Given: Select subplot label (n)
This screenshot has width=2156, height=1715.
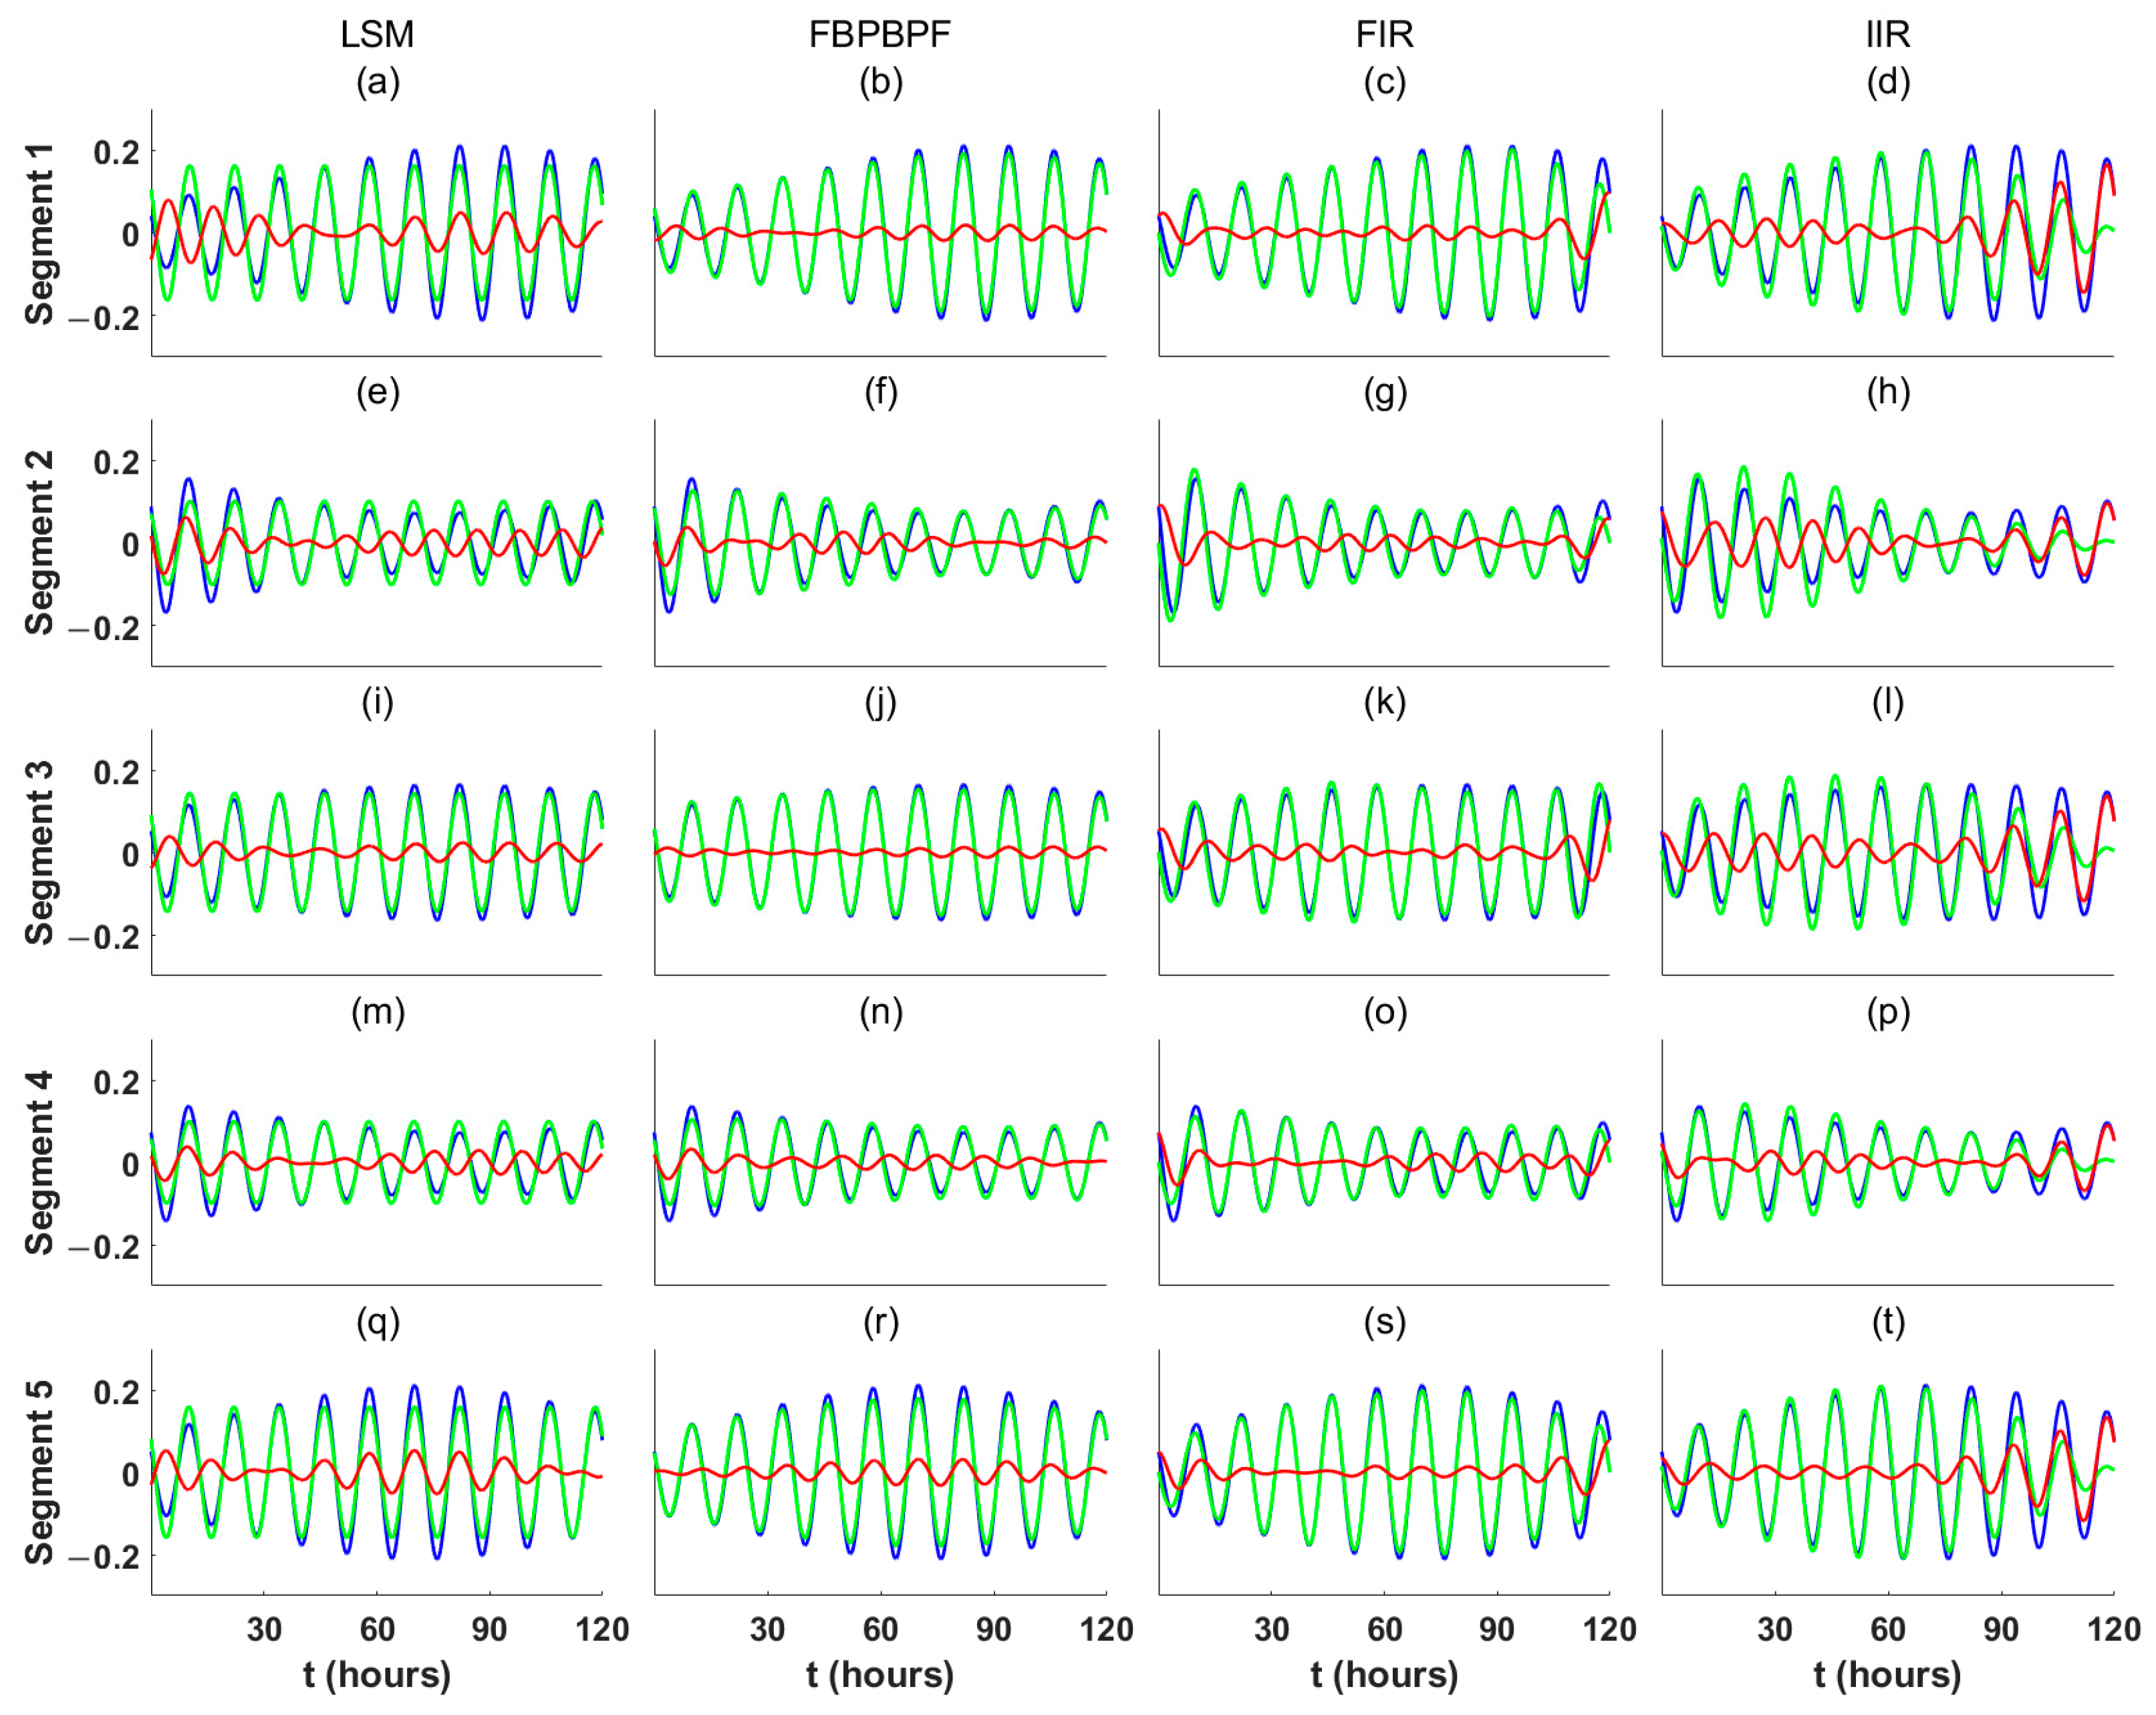Looking at the screenshot, I should click(881, 1011).
